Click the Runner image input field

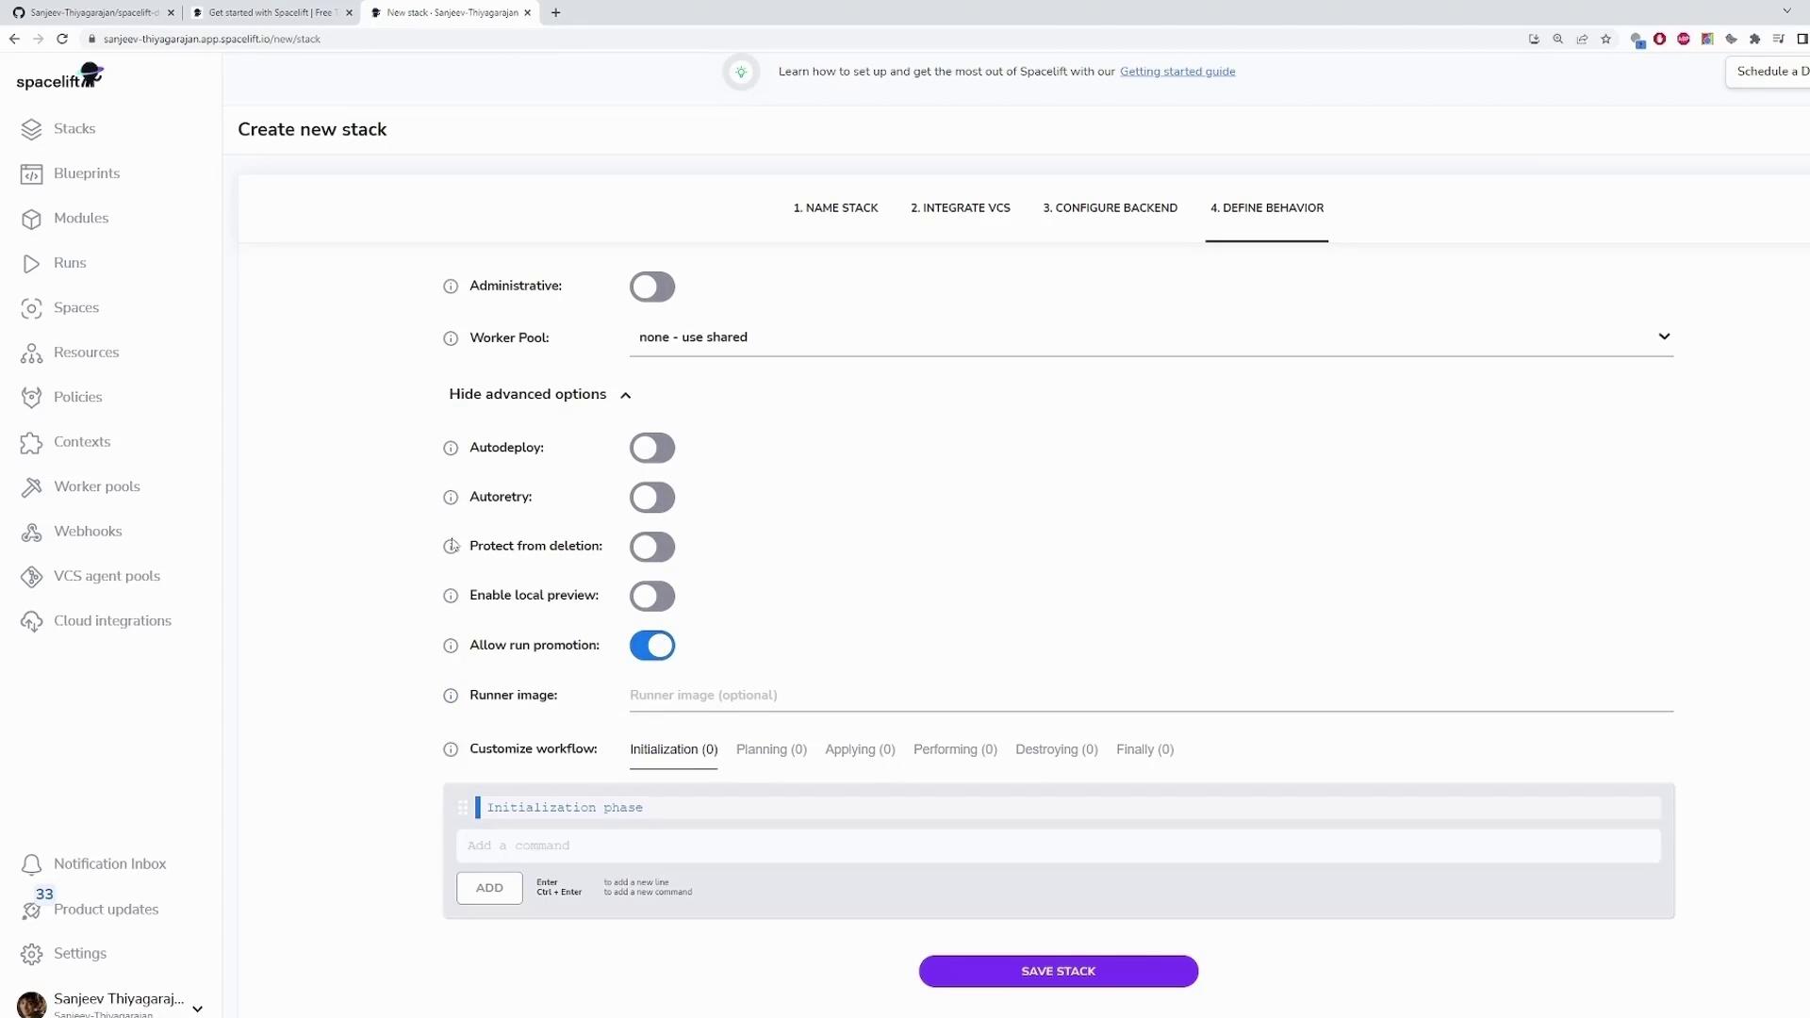point(1150,696)
